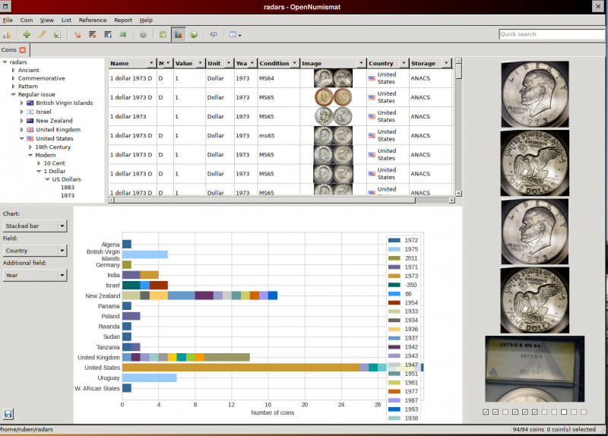Toggle the green arrows sorting icon
608x436 pixels.
[123, 34]
